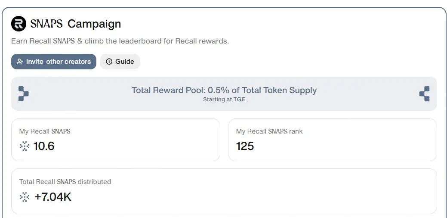
Task: Click the Total Reward Pool headline text
Action: click(224, 90)
